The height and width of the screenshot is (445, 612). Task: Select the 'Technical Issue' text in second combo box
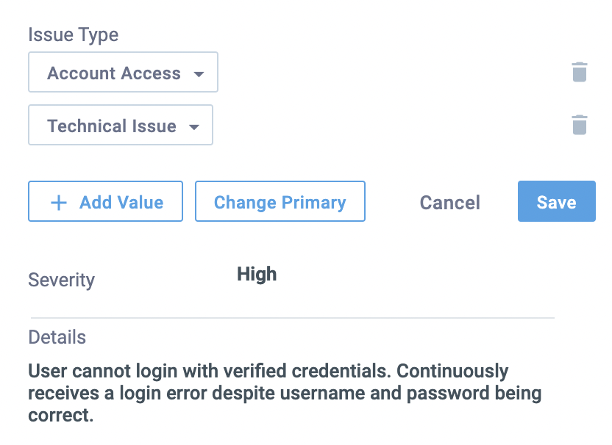112,126
